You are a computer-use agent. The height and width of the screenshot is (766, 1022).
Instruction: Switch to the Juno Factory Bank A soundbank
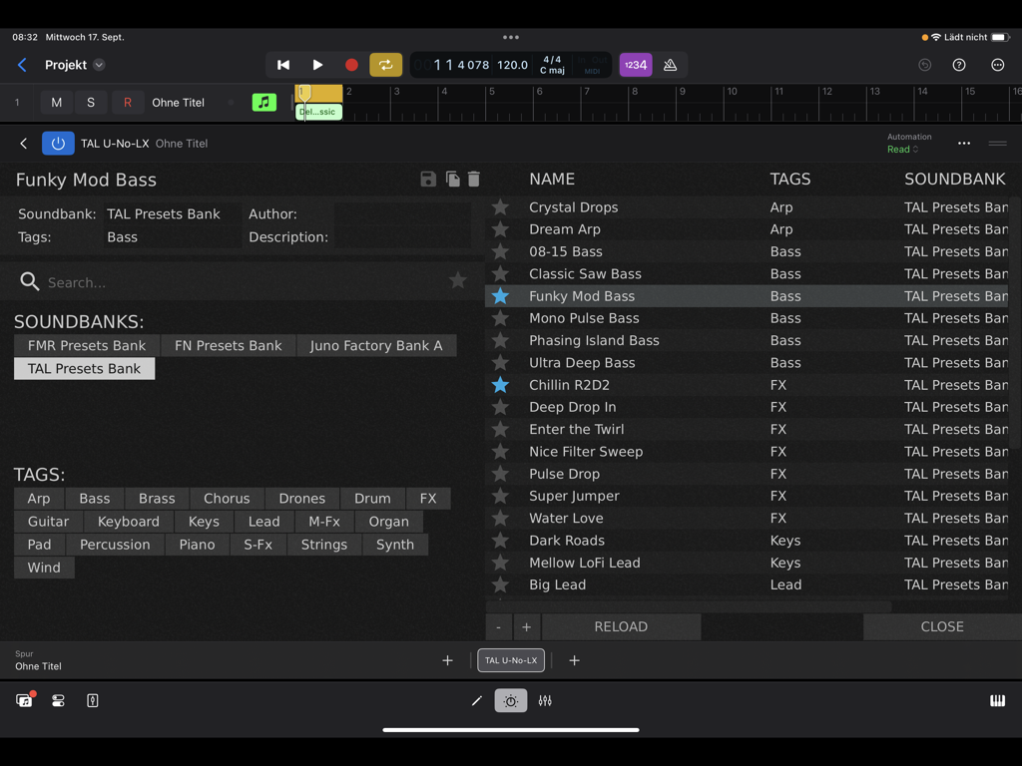click(376, 345)
